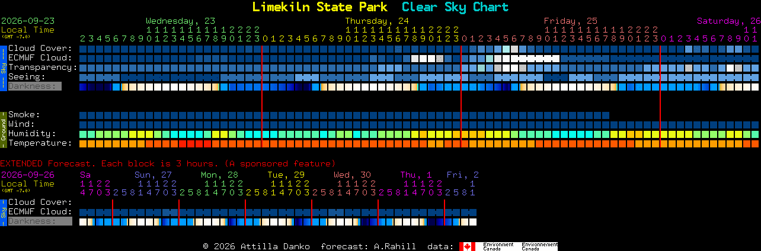
Task: Select the green Ground side label
Action: (x=4, y=129)
